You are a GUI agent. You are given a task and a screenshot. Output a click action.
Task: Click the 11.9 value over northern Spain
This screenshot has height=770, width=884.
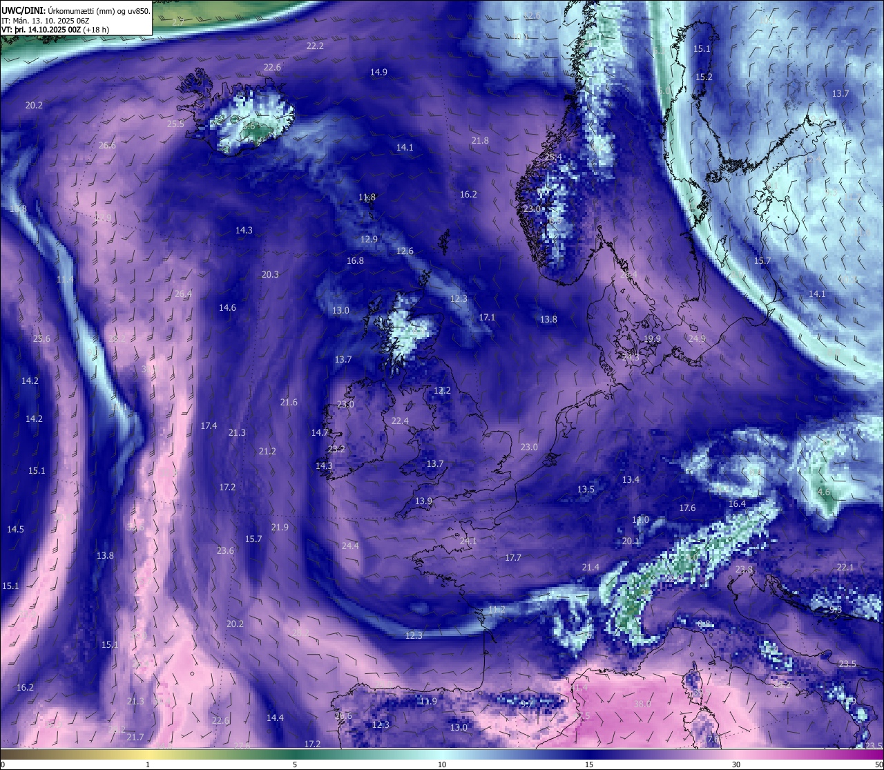[428, 702]
